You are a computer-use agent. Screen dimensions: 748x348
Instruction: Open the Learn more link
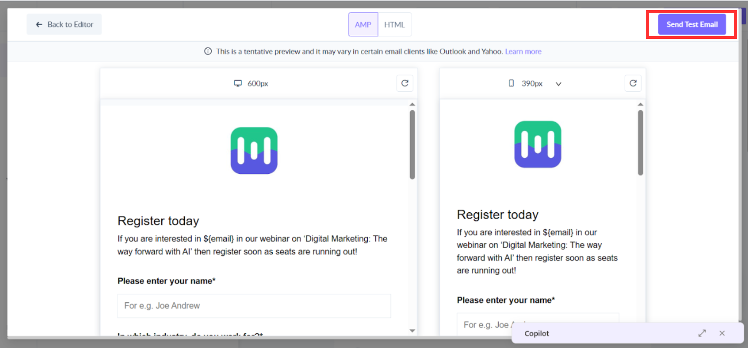coord(523,51)
